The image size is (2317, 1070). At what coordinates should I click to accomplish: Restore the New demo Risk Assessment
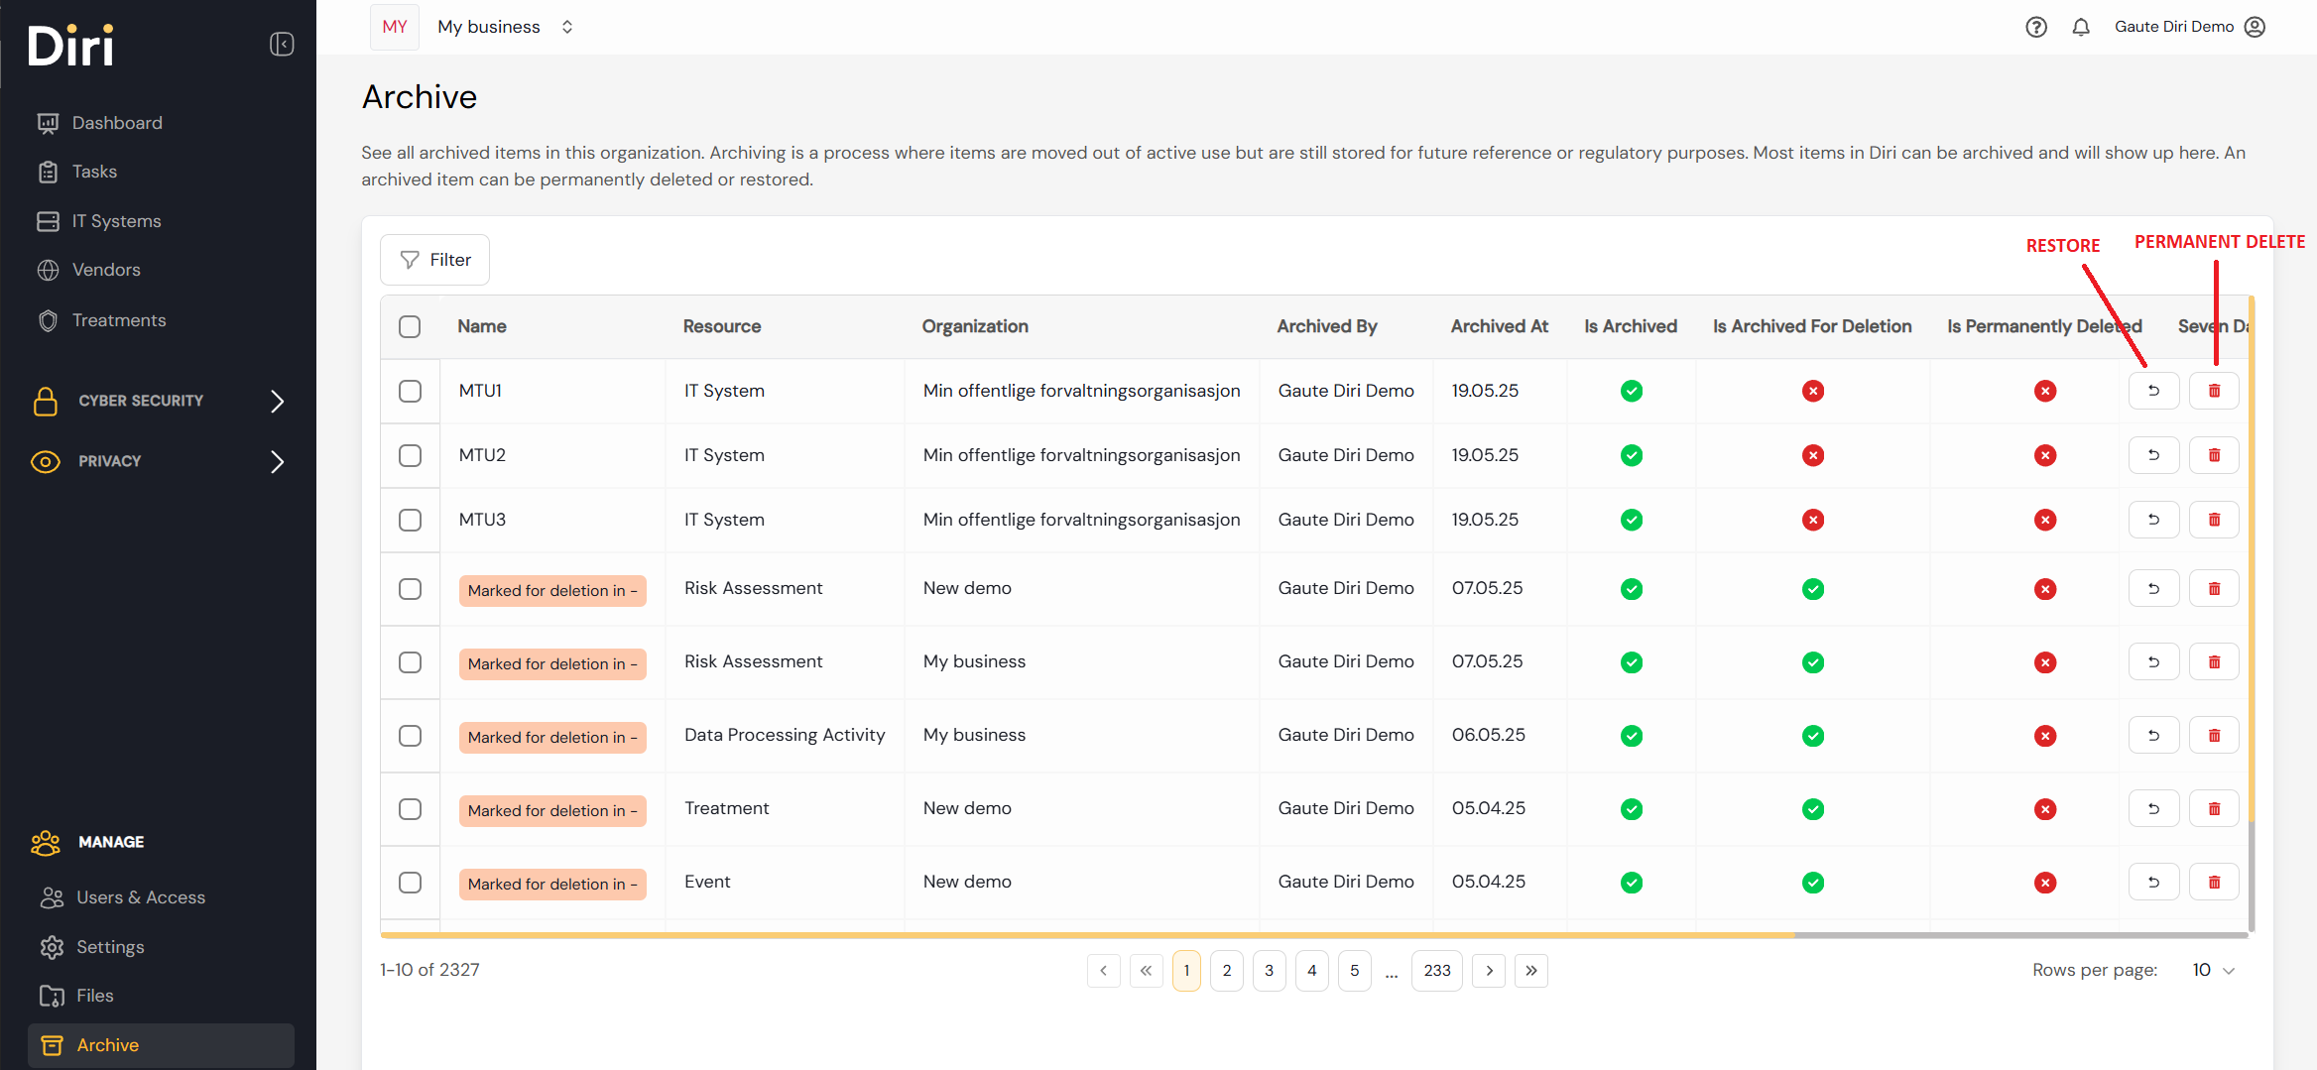tap(2153, 589)
